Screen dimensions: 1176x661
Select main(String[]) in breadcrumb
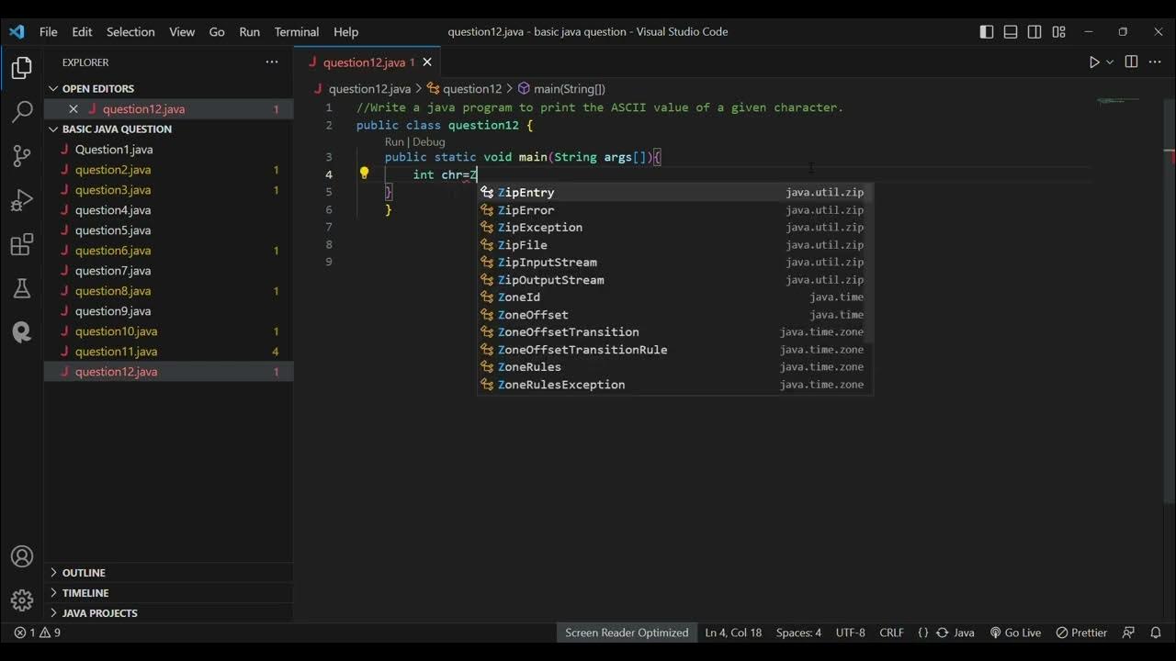[x=570, y=89]
